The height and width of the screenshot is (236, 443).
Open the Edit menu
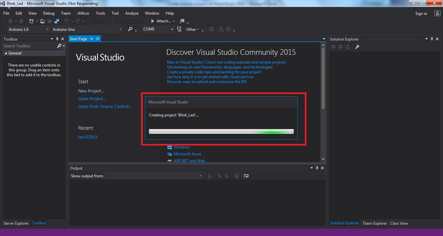coord(19,13)
